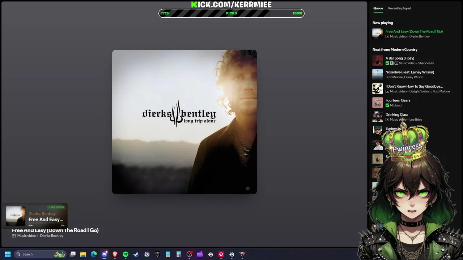Switch to the Queue tab

point(378,8)
